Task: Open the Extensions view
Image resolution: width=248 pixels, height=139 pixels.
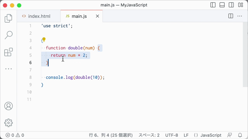Action: tap(9, 52)
